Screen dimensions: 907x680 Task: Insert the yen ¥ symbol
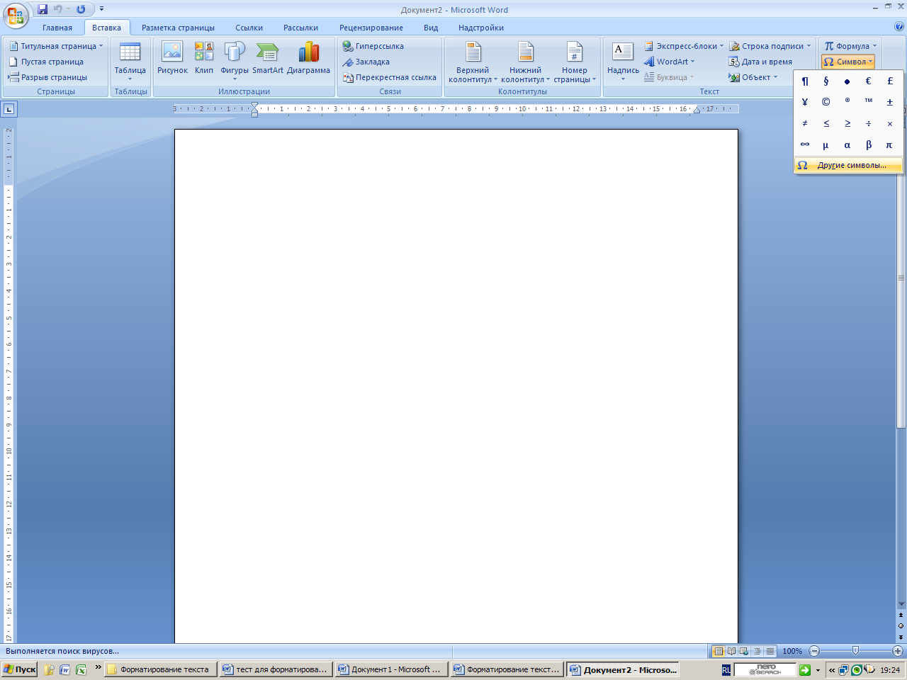coord(805,103)
